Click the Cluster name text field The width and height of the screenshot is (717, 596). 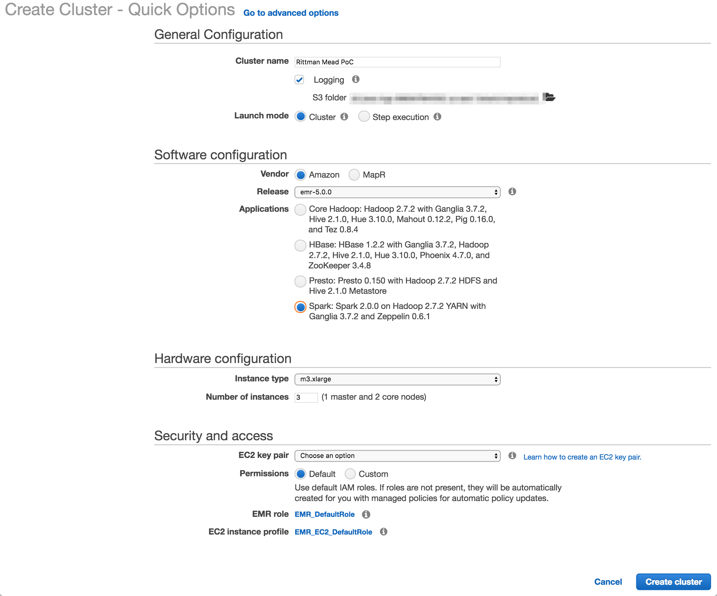(397, 62)
